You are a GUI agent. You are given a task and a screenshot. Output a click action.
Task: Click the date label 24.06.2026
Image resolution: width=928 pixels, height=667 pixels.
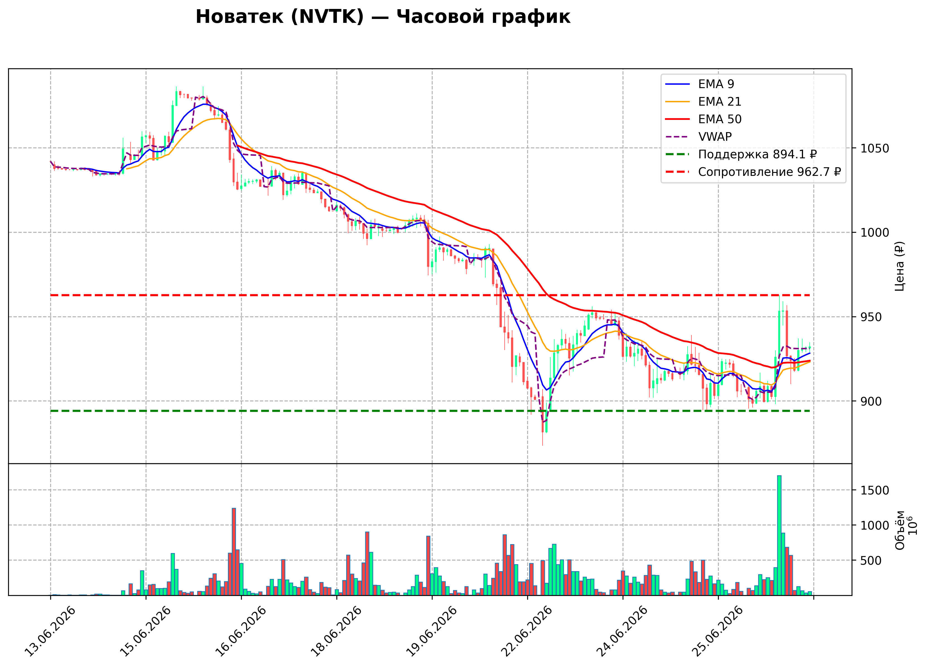coord(622,632)
